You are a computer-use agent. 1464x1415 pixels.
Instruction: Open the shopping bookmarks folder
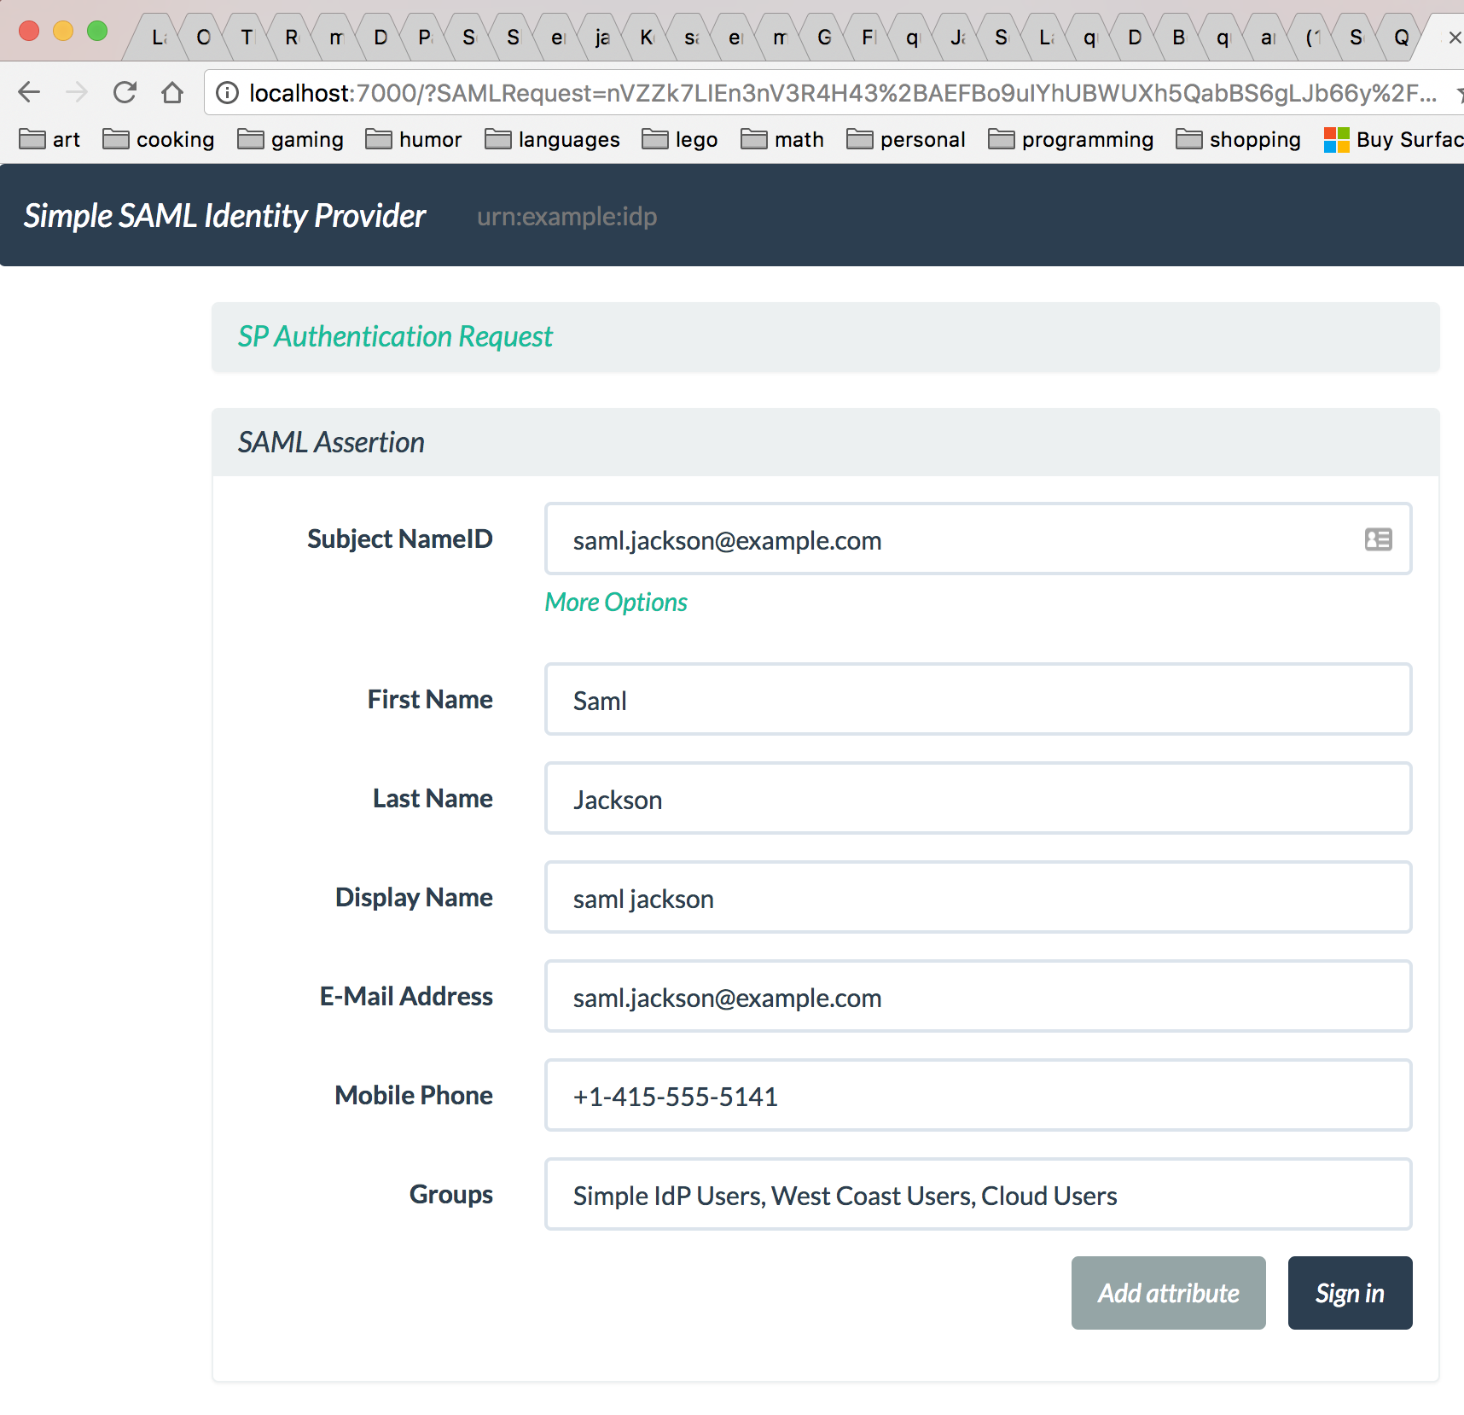click(1238, 139)
